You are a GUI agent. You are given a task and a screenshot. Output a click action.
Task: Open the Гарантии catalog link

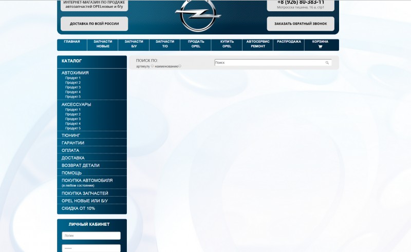pyautogui.click(x=73, y=143)
